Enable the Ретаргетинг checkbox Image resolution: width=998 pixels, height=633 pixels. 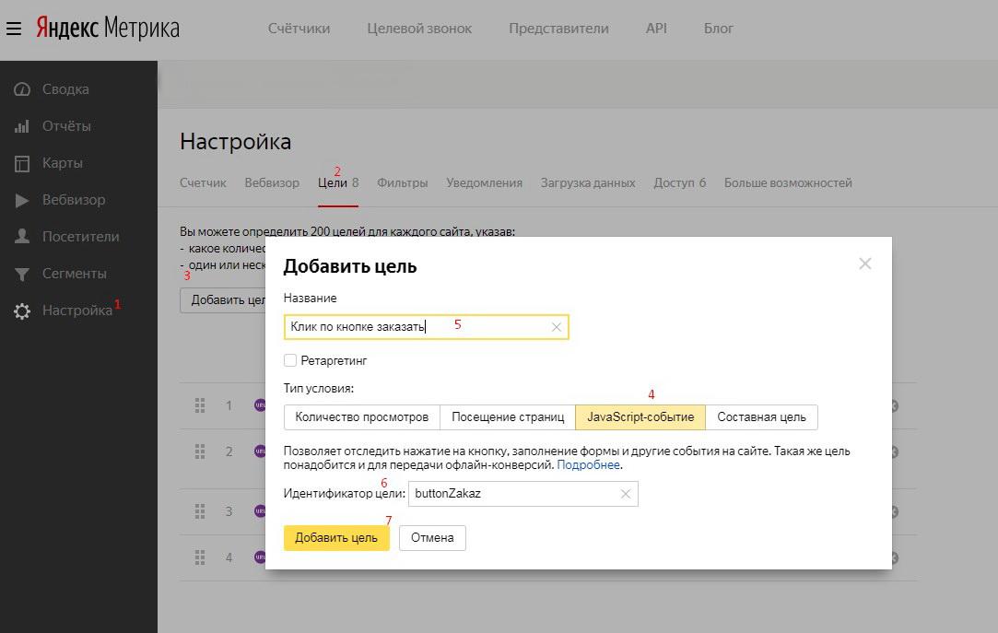click(290, 360)
